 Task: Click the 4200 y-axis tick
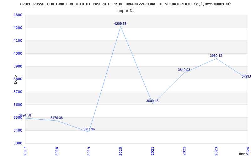18,28
